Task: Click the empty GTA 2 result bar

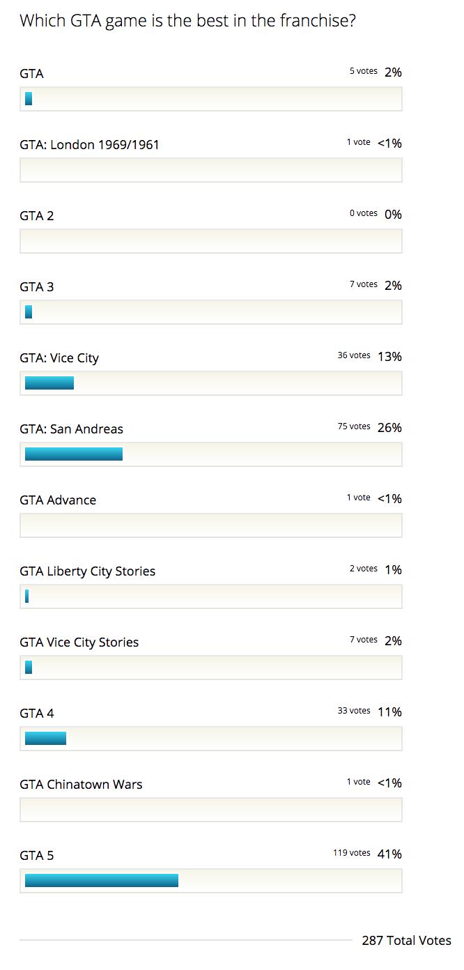Action: tap(210, 240)
